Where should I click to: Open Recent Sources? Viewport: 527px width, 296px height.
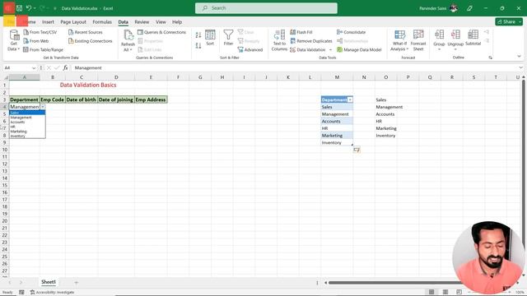pyautogui.click(x=86, y=32)
